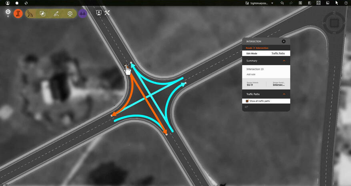
Task: Click the overlapping squares review tool
Action: (42, 13)
